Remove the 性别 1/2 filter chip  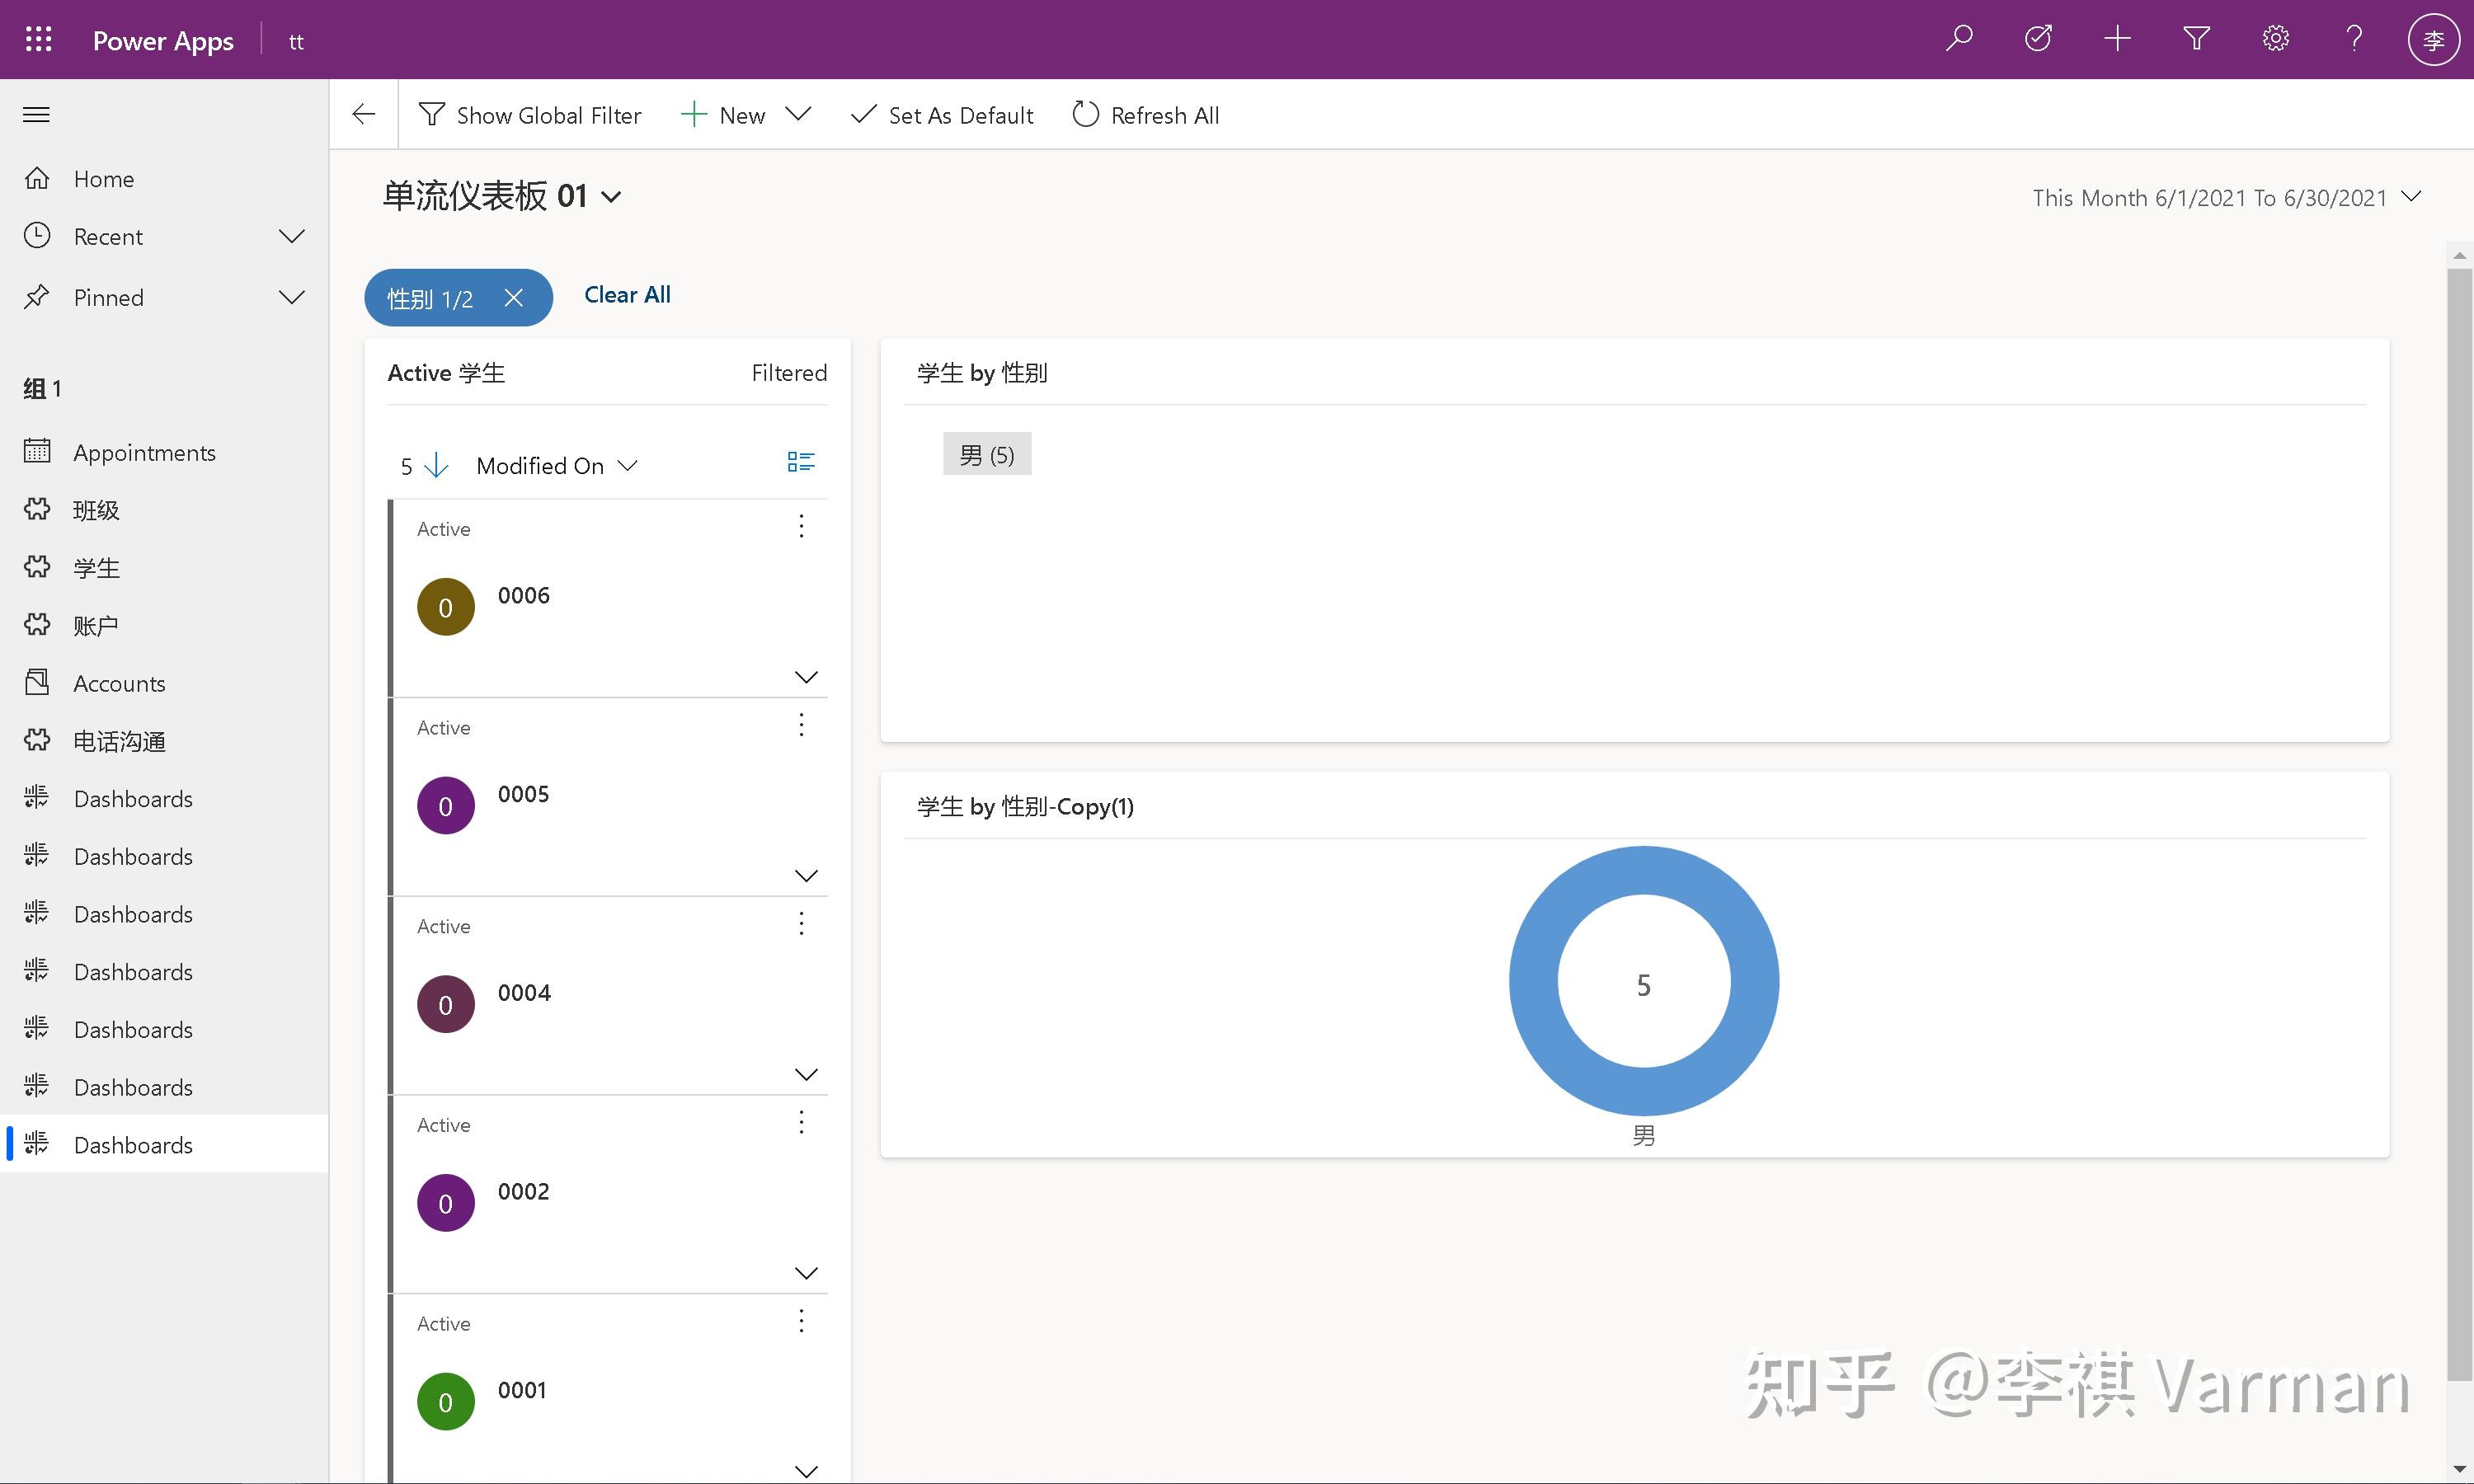[514, 298]
